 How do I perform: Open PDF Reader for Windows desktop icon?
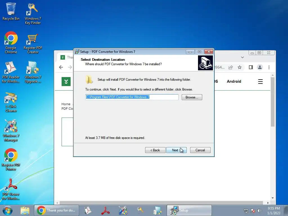click(x=11, y=72)
